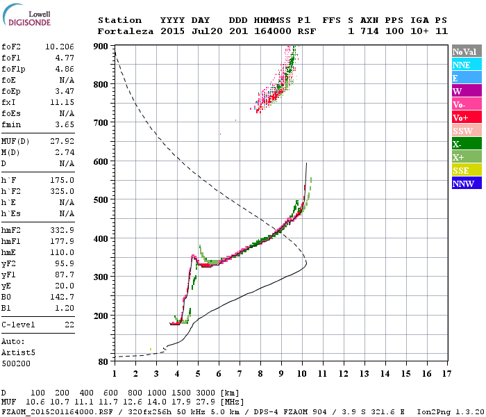Click the RSF value under P1

coord(307,31)
